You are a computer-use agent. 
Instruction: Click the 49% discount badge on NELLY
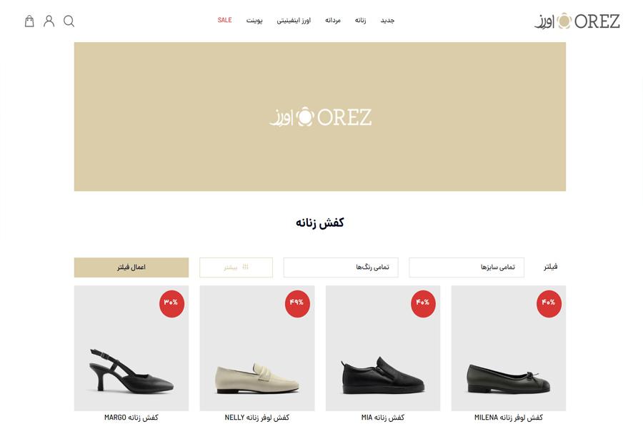tap(297, 303)
